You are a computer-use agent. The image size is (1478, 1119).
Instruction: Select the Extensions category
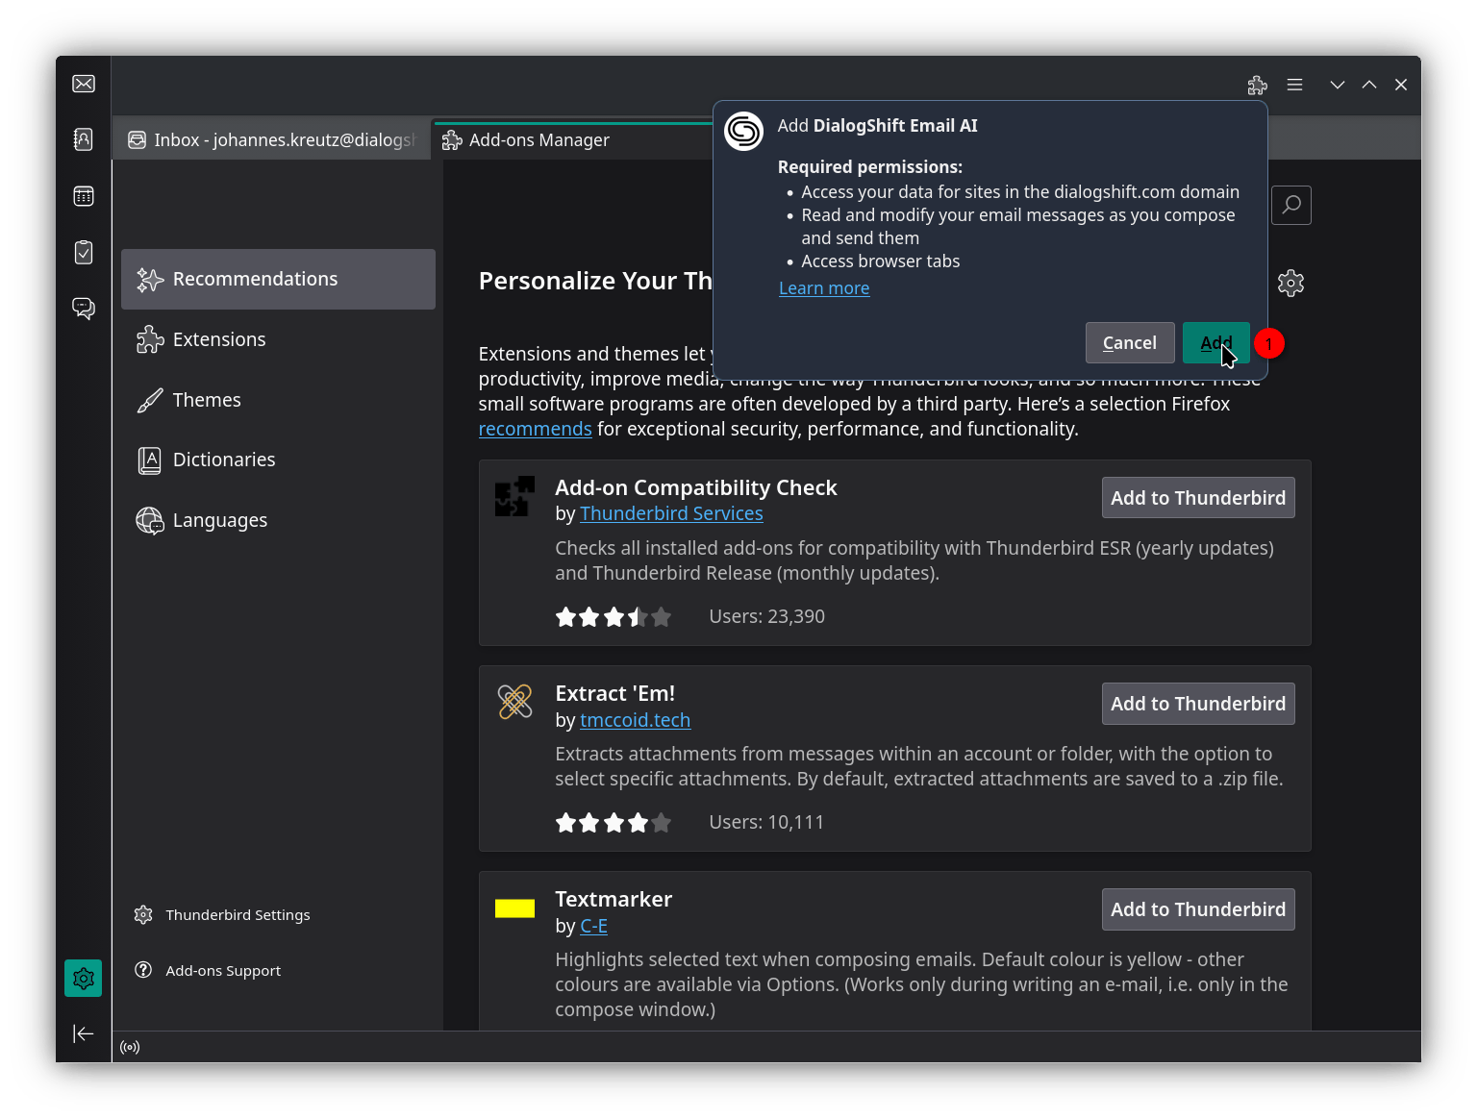(278, 339)
